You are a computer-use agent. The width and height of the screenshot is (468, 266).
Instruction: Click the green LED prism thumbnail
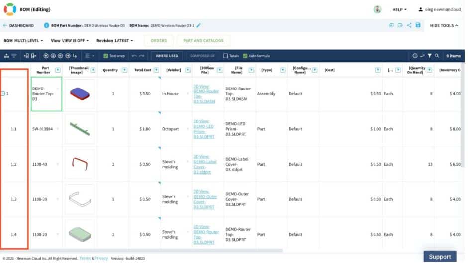tap(80, 129)
